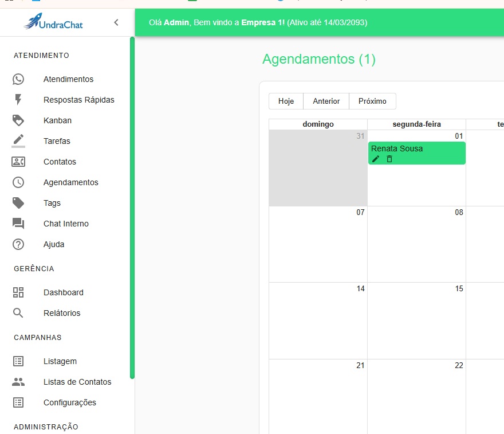
Task: Advance calendar with Próximo button
Action: (x=372, y=101)
